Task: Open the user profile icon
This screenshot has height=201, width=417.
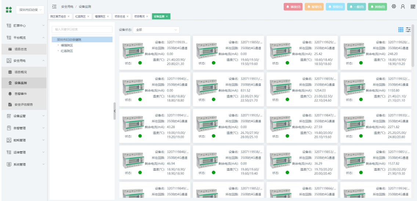Action: [403, 7]
